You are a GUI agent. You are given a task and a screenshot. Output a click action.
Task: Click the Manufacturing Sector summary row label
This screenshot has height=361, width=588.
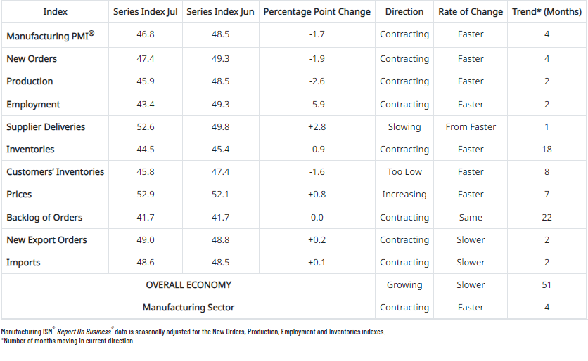point(188,308)
